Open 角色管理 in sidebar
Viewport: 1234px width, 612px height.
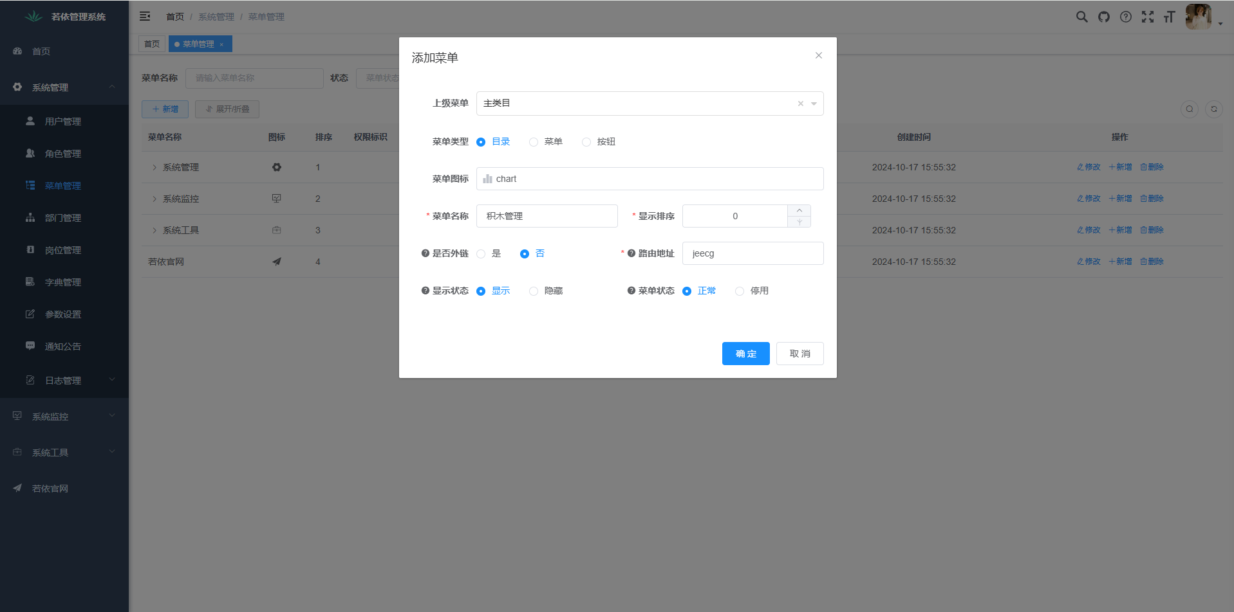64,154
